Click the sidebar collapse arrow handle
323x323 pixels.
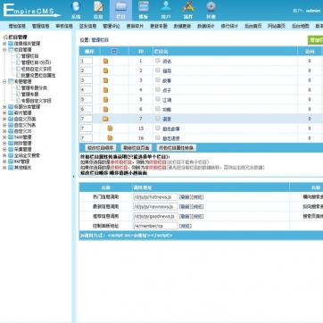click(74, 177)
